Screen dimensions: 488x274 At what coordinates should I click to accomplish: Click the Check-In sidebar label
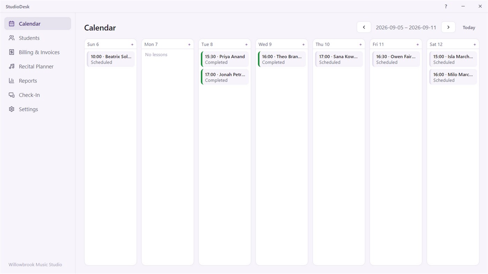point(29,95)
